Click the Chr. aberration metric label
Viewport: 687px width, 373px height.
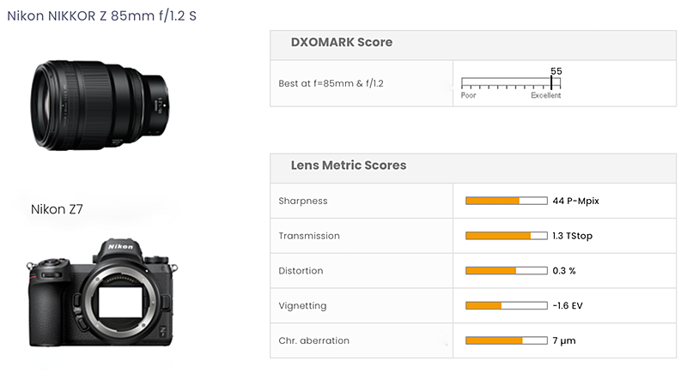click(x=313, y=341)
